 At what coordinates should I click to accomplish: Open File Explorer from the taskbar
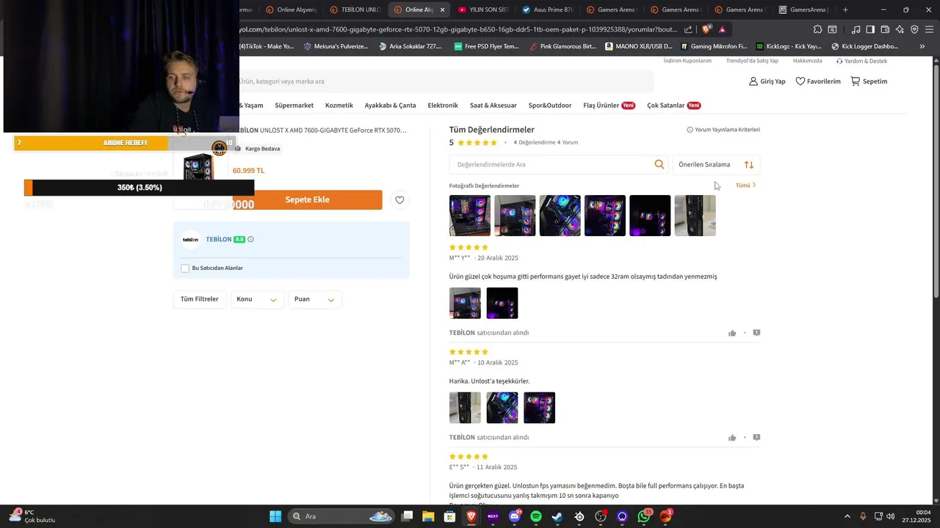pyautogui.click(x=428, y=516)
